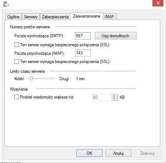Image resolution: width=166 pixels, height=163 pixels.
Task: Select the Zabezpieczenia tab
Action: point(55,17)
